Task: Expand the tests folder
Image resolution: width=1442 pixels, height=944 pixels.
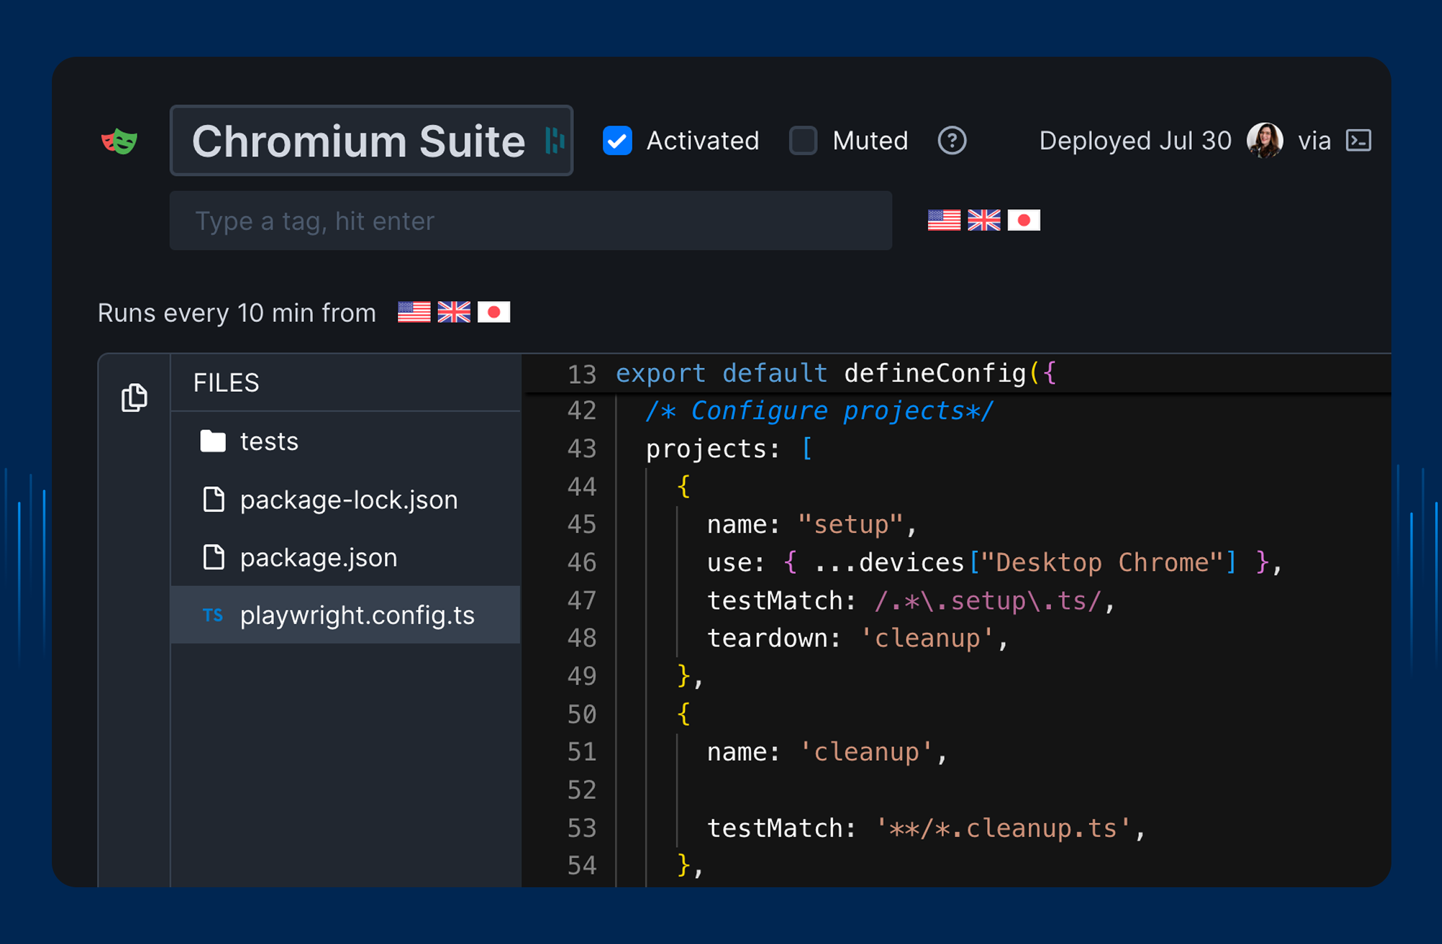Action: point(269,442)
